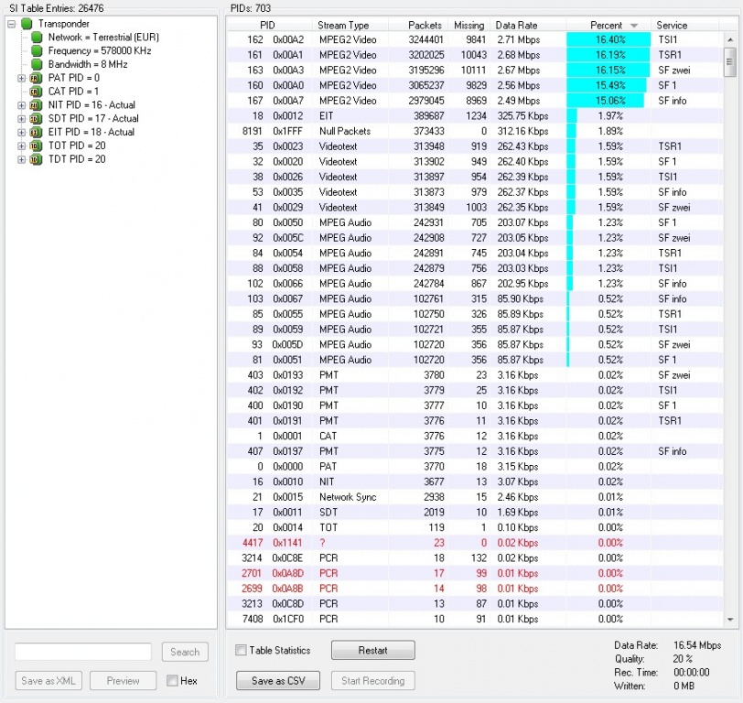Collapse the Transponder tree node

tap(12, 23)
